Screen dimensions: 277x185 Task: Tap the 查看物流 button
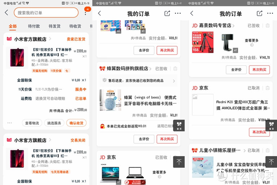click(x=32, y=123)
